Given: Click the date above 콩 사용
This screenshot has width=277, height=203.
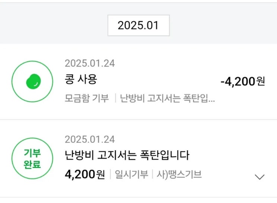Looking at the screenshot, I should [x=89, y=63].
